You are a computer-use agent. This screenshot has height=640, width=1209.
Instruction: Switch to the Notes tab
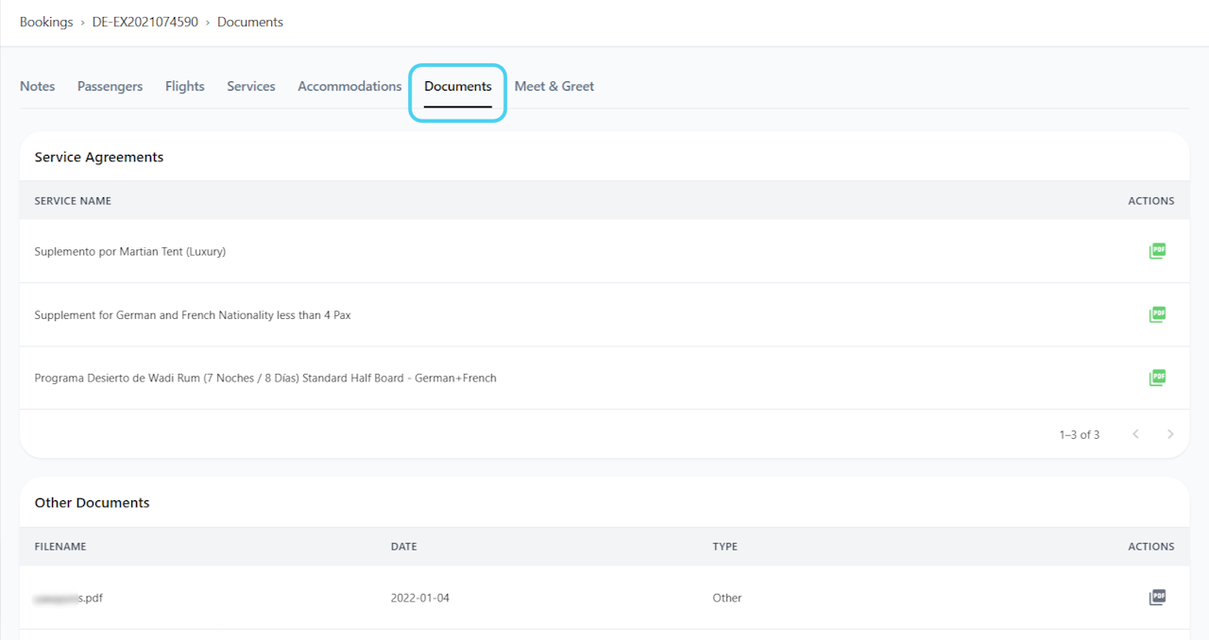pyautogui.click(x=38, y=86)
